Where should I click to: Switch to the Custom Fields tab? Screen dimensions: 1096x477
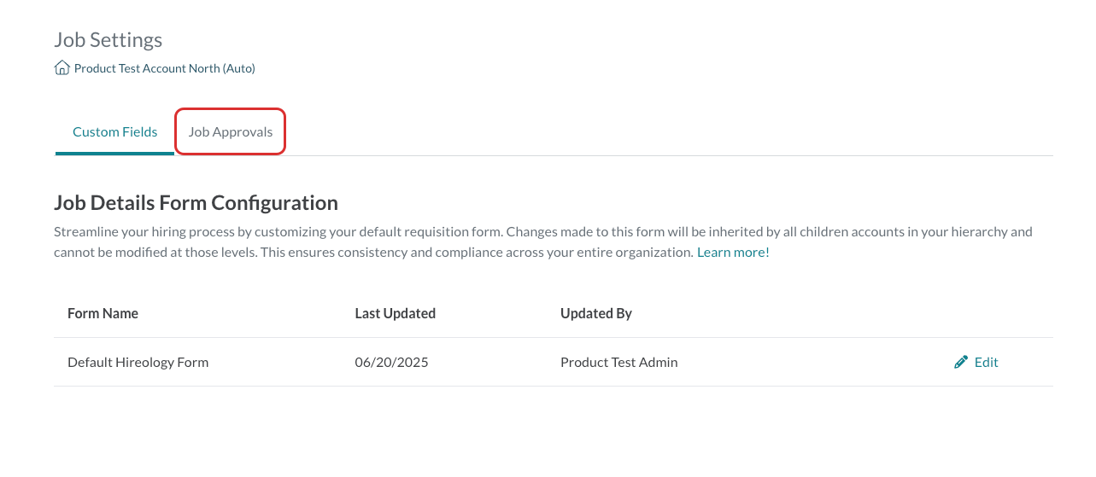(115, 131)
